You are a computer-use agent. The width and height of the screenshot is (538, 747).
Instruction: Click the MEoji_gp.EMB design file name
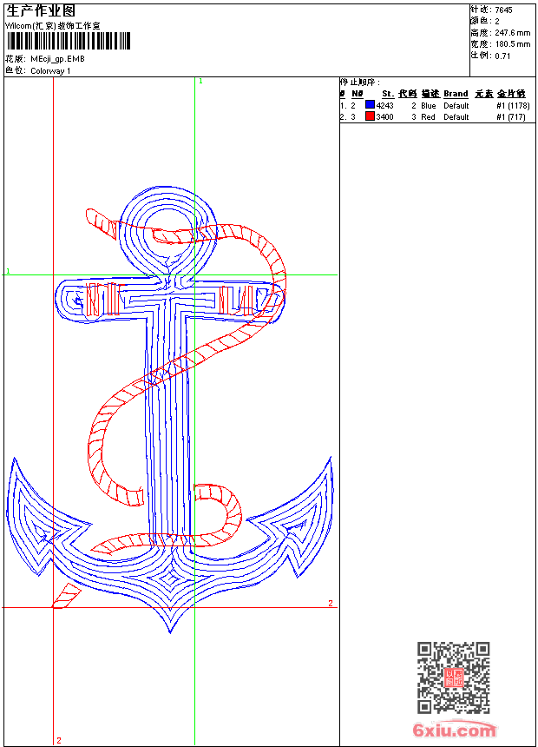point(57,59)
